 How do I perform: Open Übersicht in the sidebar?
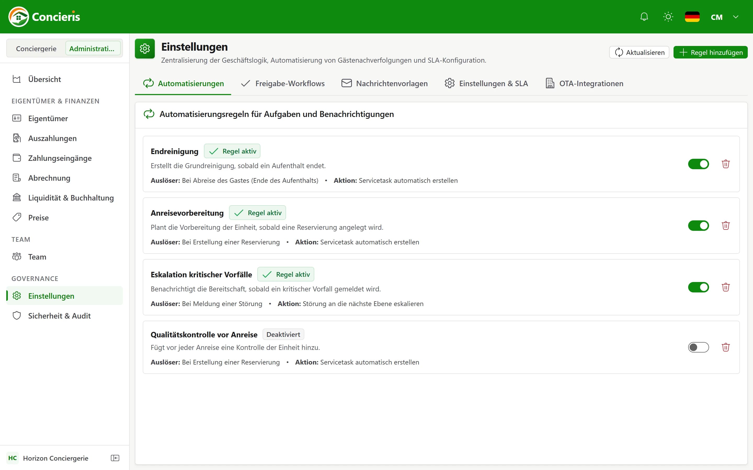[x=64, y=79]
